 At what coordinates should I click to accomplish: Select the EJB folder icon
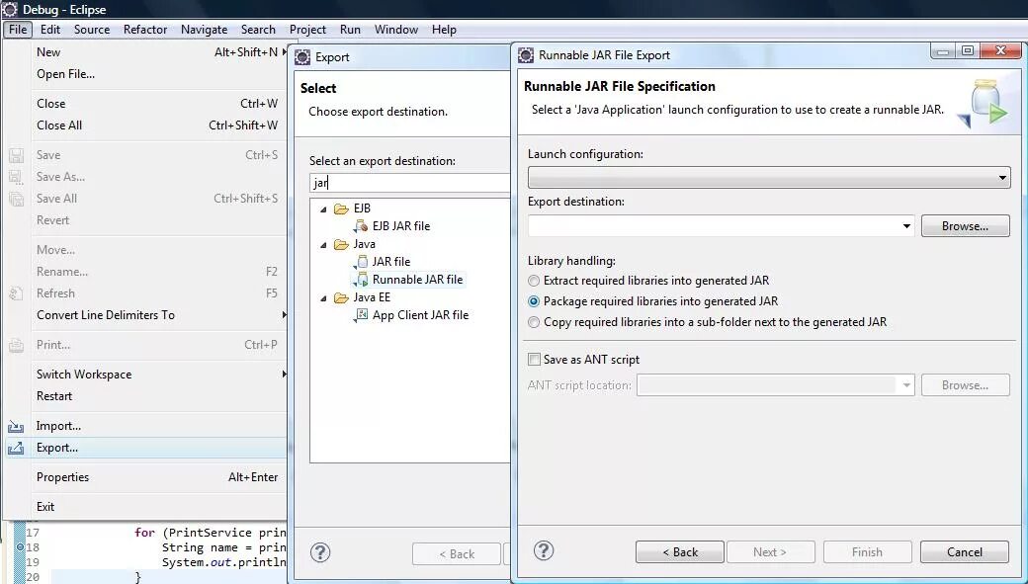pos(342,209)
